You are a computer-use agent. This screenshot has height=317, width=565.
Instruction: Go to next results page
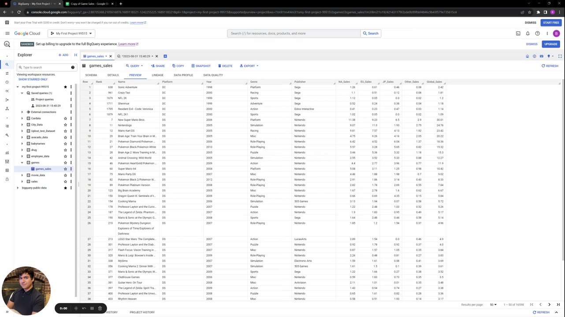549,305
